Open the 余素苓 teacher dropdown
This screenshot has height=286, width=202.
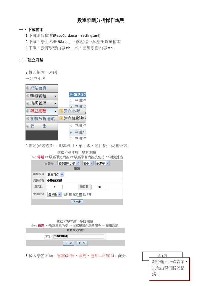[102, 163]
